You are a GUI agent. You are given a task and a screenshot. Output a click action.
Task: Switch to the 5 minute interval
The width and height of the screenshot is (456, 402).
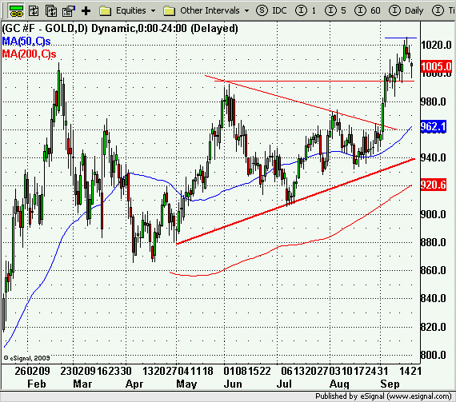coord(336,10)
